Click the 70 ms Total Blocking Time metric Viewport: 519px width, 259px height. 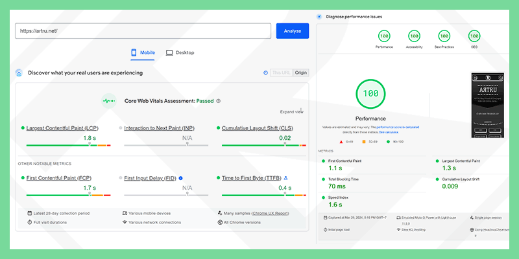337,186
